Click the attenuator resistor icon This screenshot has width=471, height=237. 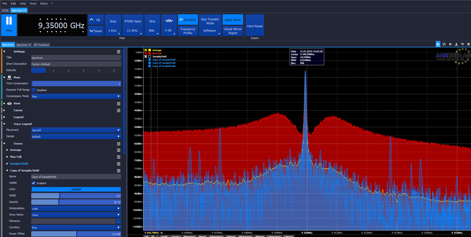point(168,21)
